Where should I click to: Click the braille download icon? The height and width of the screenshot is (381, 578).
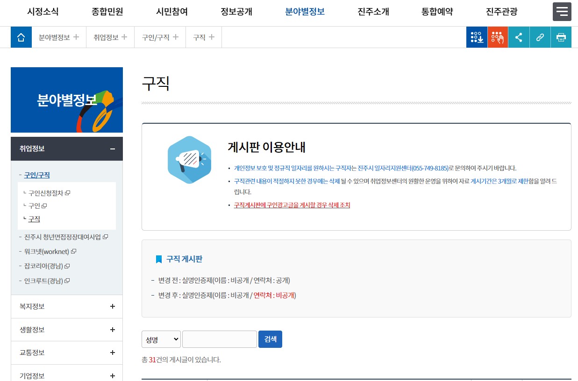point(477,37)
